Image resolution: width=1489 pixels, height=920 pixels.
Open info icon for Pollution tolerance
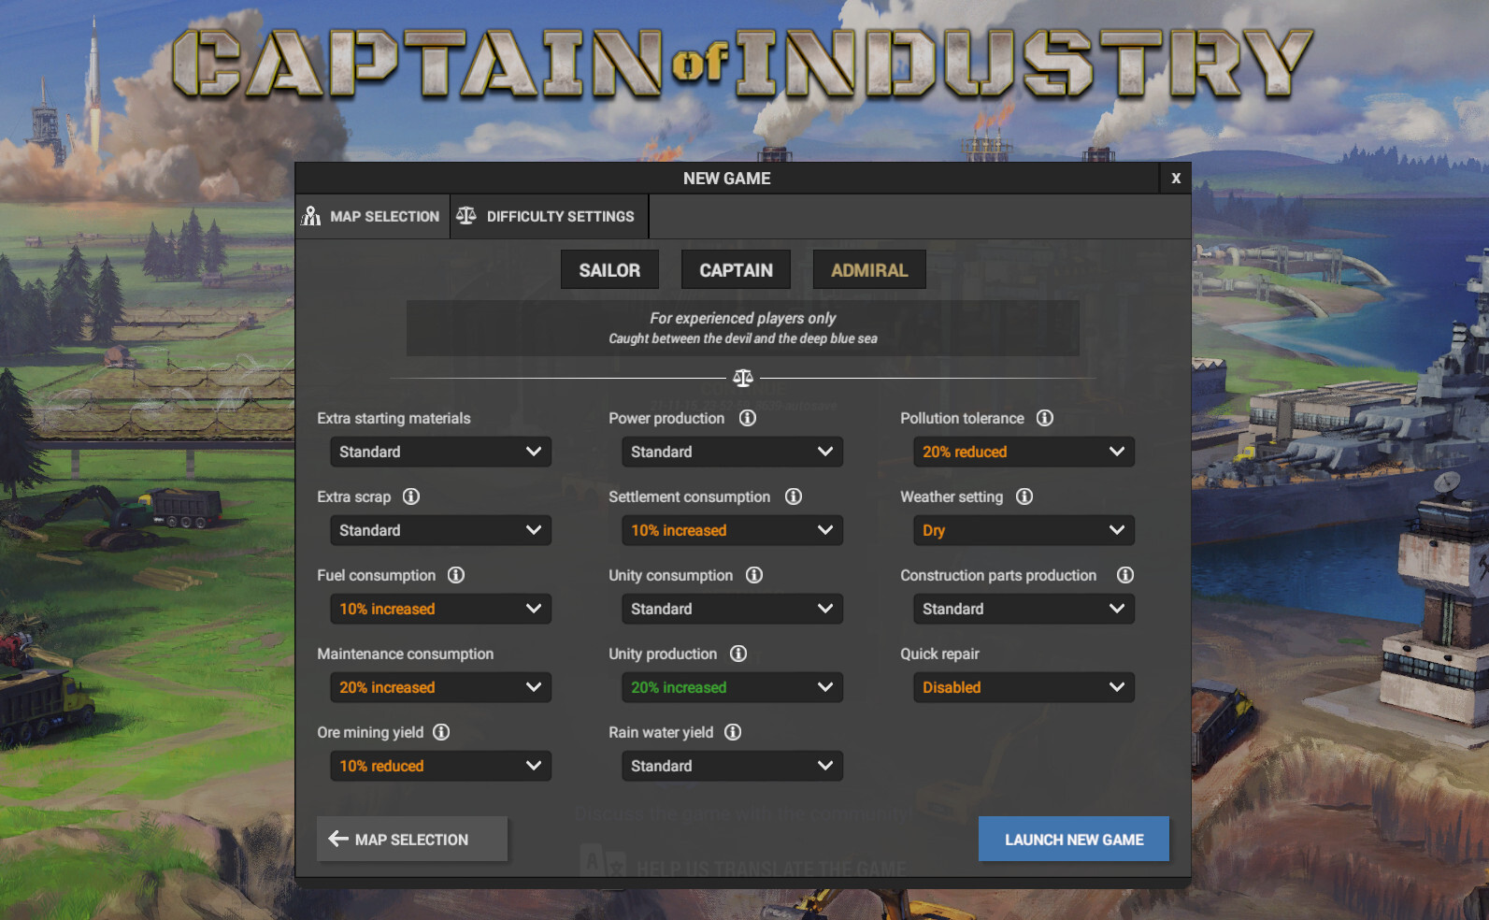pyautogui.click(x=1045, y=418)
